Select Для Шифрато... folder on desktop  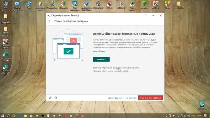pyautogui.click(x=6, y=19)
